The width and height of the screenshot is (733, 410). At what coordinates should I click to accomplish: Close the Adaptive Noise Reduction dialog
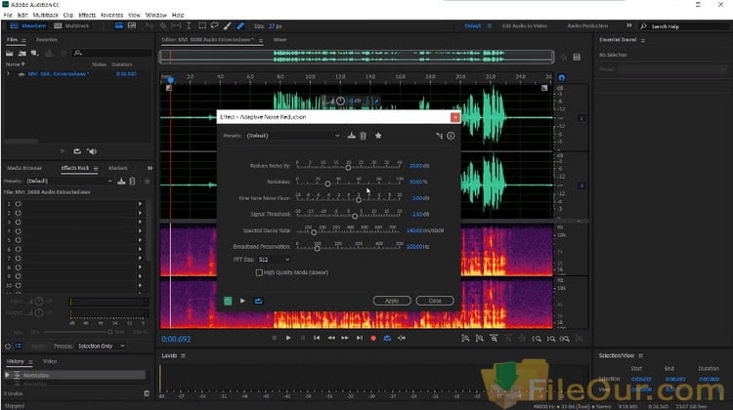click(435, 301)
